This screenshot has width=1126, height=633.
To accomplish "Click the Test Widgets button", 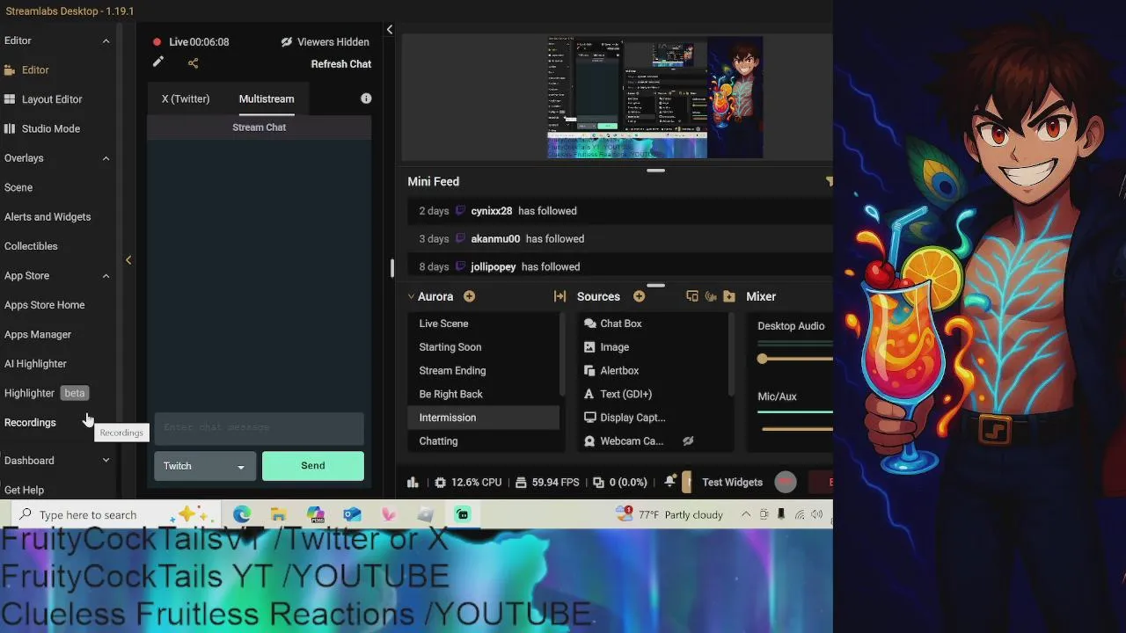I will (x=732, y=482).
